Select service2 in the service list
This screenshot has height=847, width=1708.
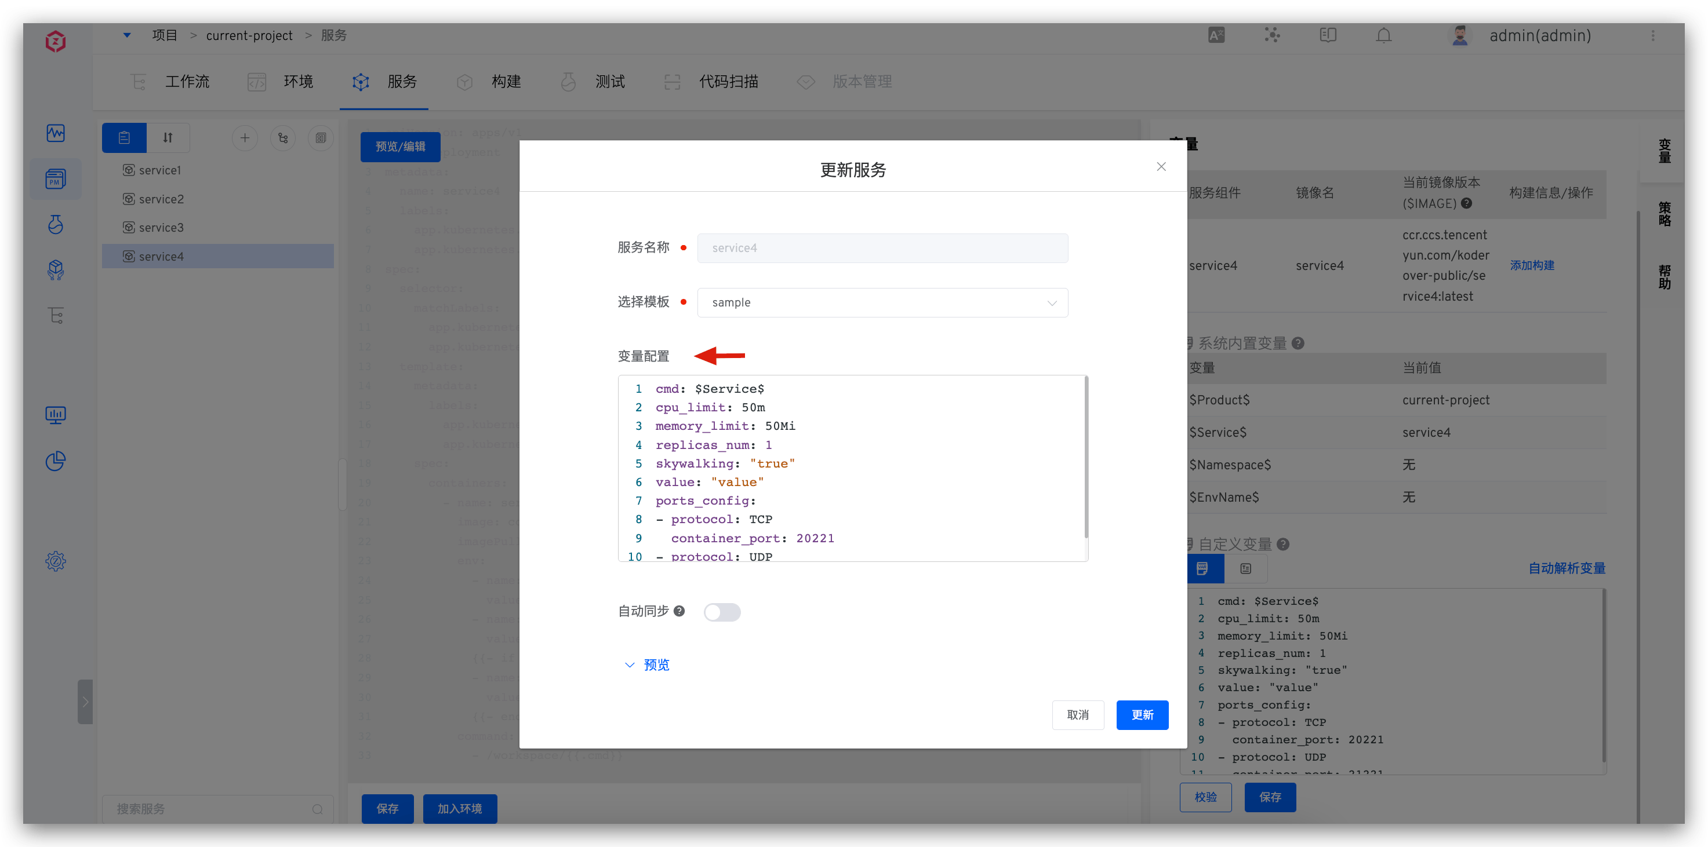point(161,199)
